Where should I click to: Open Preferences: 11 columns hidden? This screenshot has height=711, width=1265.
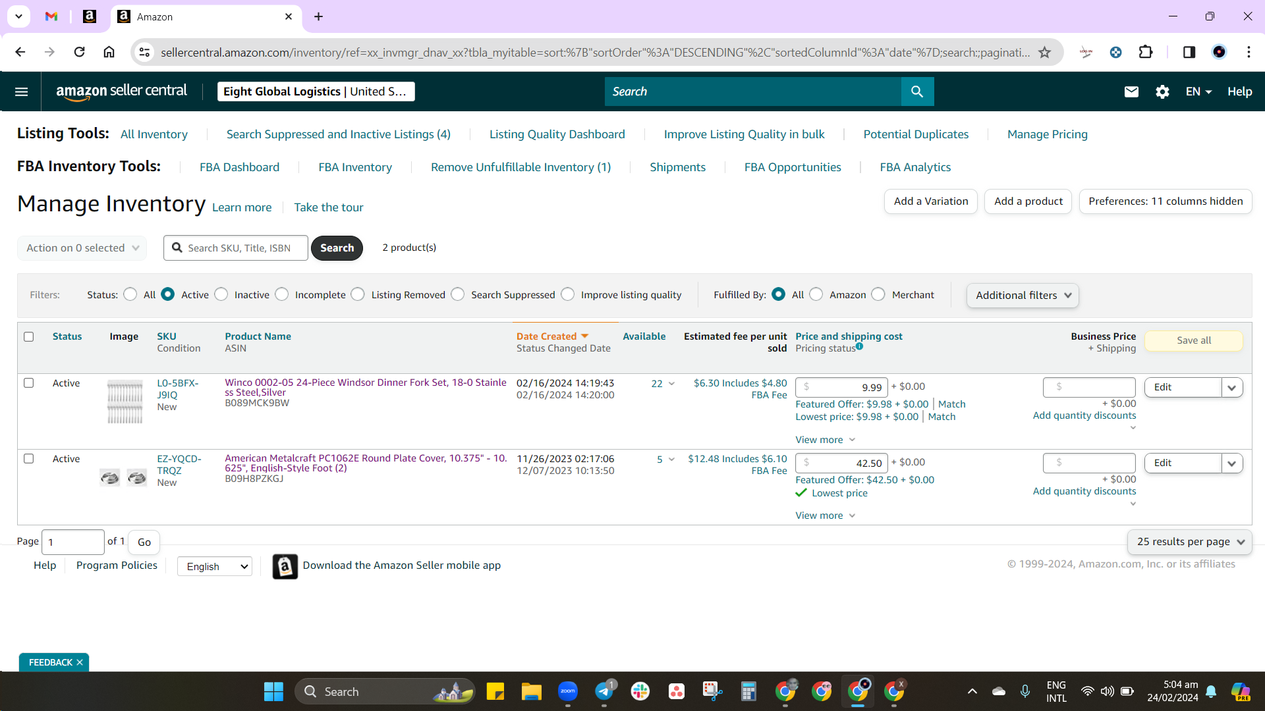tap(1166, 201)
